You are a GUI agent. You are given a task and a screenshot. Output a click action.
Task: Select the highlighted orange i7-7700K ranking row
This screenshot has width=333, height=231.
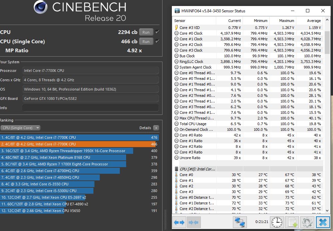click(79, 144)
